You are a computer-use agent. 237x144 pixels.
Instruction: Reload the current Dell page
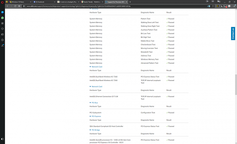click(x=15, y=6)
